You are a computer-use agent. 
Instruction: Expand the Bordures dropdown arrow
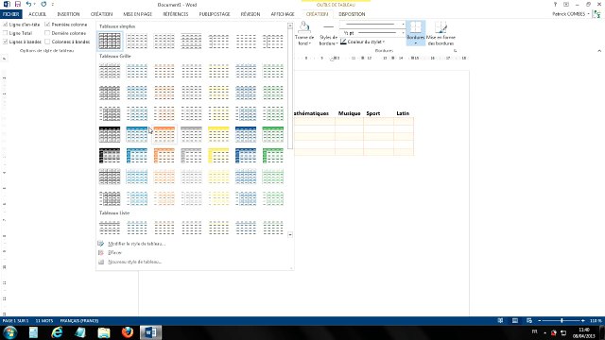pos(416,43)
